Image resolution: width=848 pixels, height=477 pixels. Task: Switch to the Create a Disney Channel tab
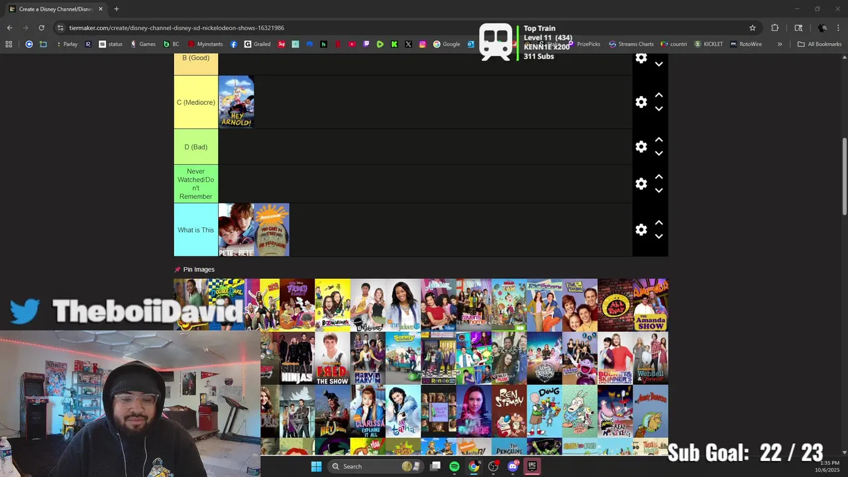[x=55, y=9]
